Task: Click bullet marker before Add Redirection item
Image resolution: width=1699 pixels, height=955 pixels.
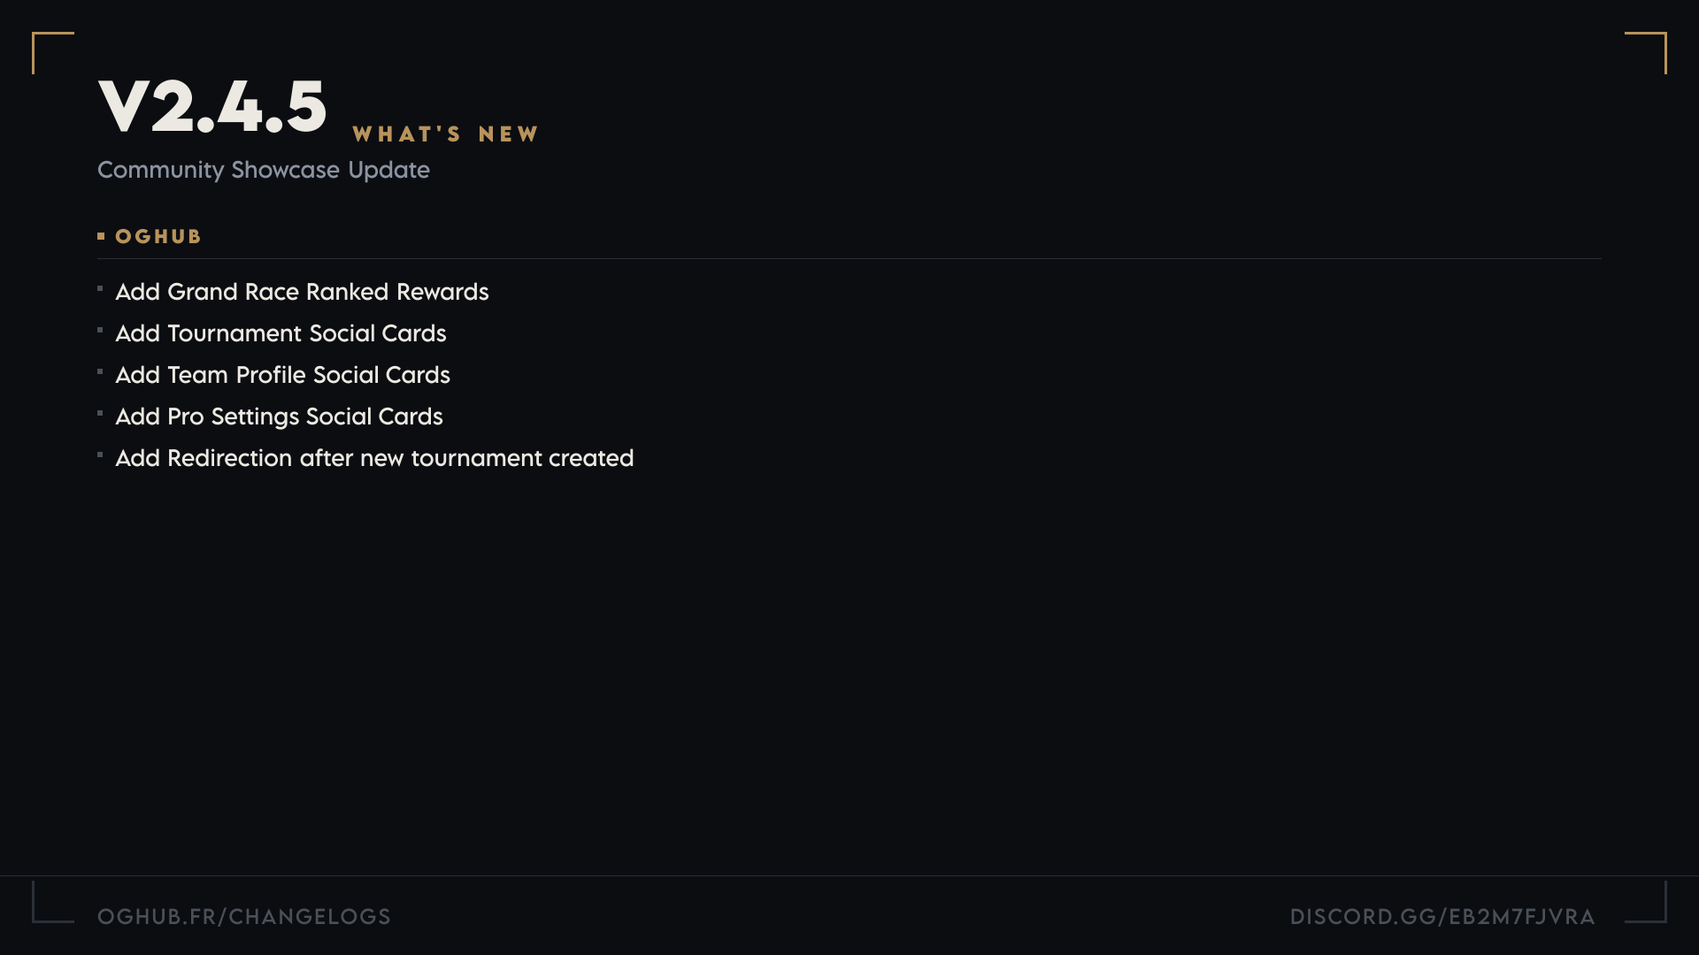Action: (100, 455)
